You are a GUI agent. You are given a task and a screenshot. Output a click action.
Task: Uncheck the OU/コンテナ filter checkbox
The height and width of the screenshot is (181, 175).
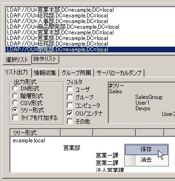[x=70, y=113]
